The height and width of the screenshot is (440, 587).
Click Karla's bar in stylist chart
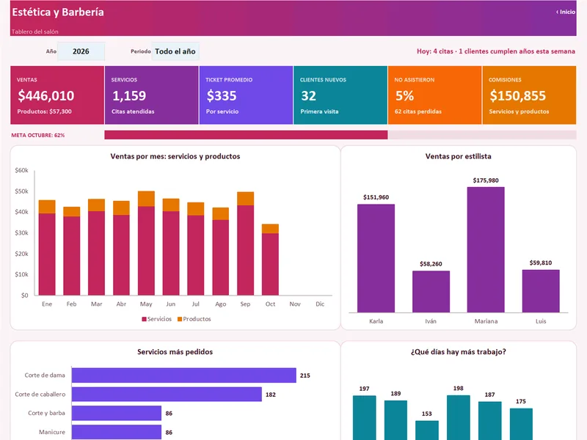[x=376, y=258]
